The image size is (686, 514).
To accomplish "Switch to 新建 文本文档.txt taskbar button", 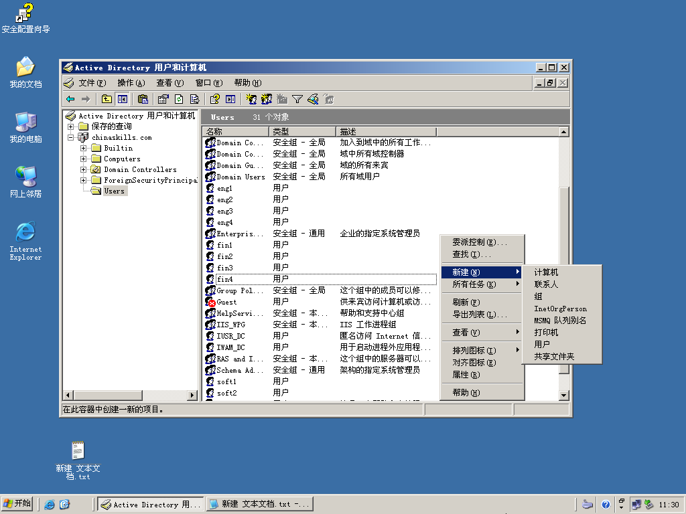I will [261, 505].
